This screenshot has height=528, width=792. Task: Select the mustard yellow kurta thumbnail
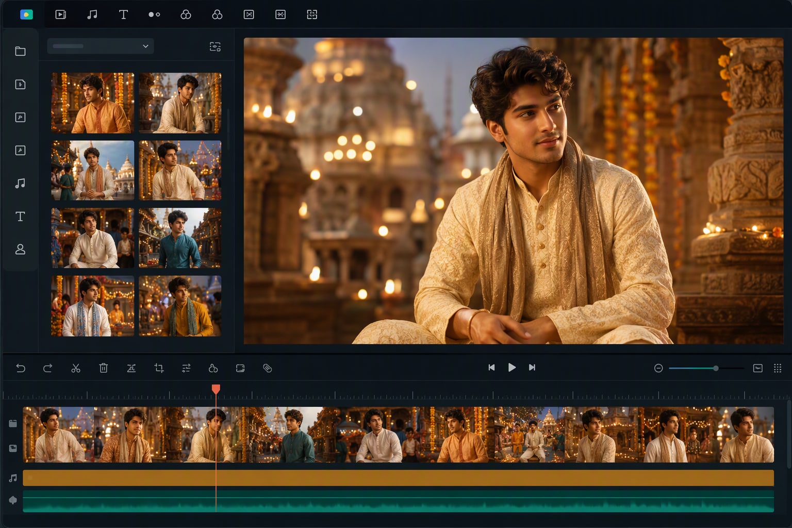pos(180,306)
